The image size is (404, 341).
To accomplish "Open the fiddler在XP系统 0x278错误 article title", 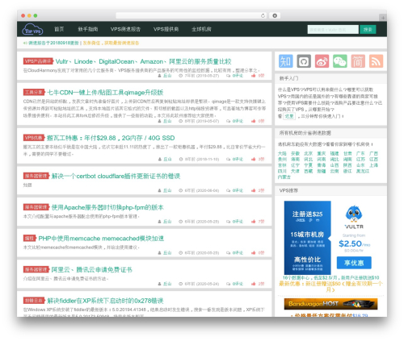I will click(105, 301).
